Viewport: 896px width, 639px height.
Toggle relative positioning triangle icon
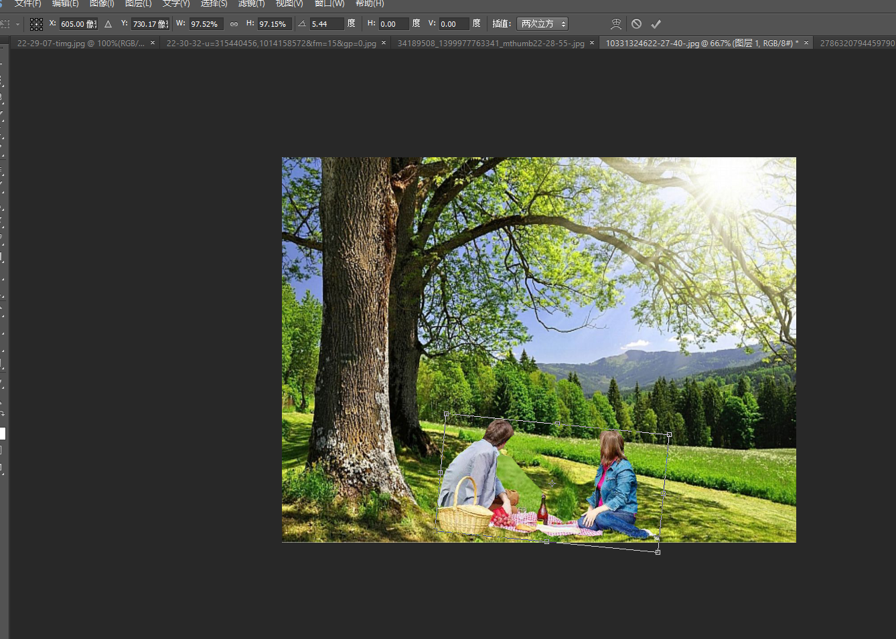(108, 24)
